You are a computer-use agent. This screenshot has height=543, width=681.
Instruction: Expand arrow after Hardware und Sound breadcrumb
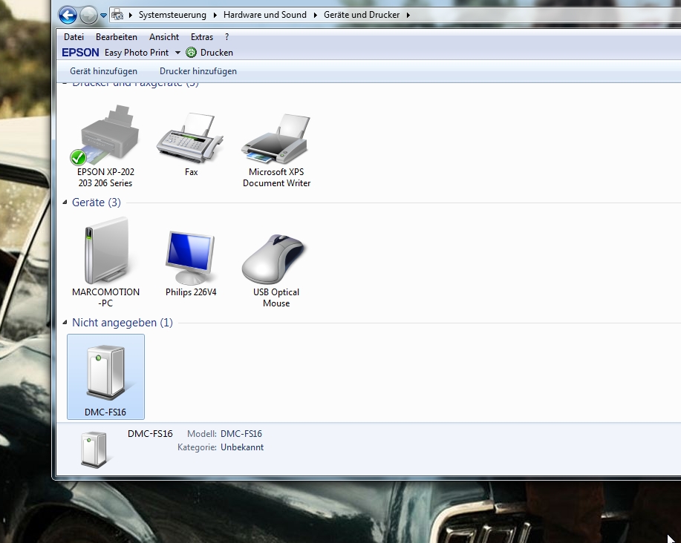316,15
